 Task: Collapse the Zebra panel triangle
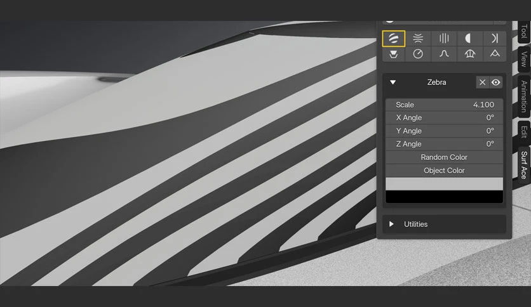pos(393,82)
